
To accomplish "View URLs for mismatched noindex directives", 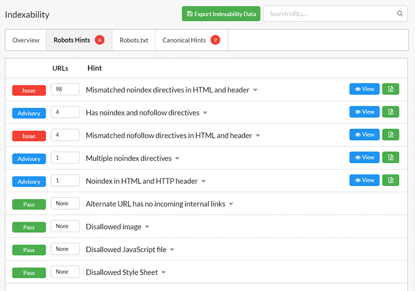I will click(365, 89).
